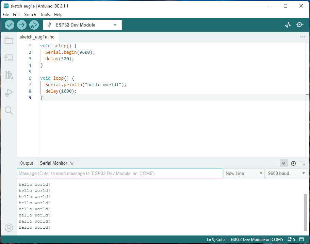The width and height of the screenshot is (310, 244).
Task: Open the Boards Manager sidebar icon
Action: coord(9,58)
